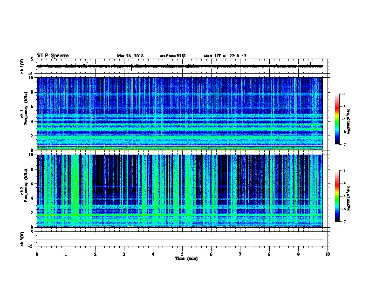Click the ch.1 Frequency (kHz) axis label
The height and width of the screenshot is (285, 369).
24,108
